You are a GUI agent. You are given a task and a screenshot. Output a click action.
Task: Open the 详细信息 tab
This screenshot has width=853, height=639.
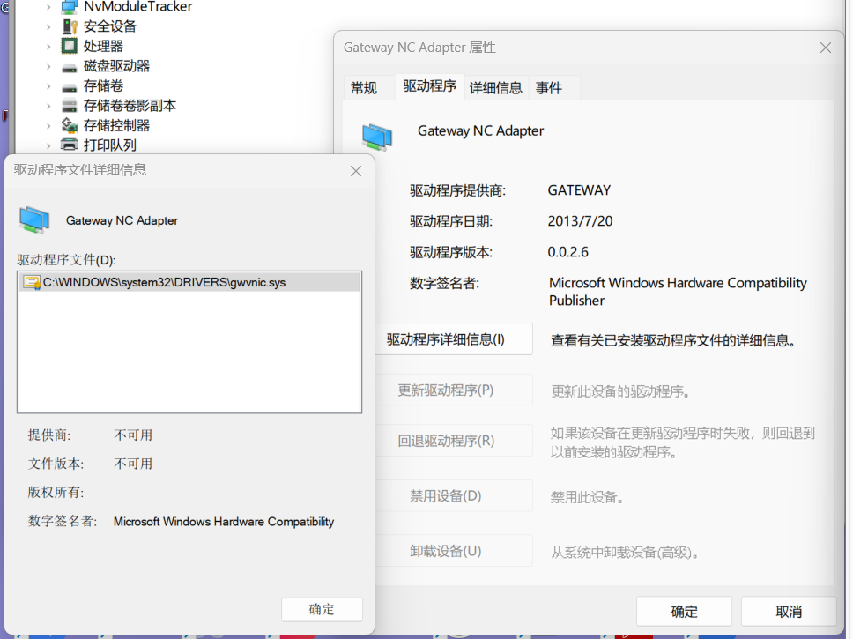click(x=495, y=87)
